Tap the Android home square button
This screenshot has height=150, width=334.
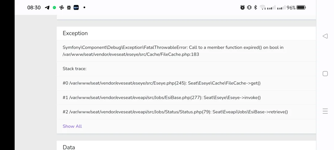(x=325, y=74)
